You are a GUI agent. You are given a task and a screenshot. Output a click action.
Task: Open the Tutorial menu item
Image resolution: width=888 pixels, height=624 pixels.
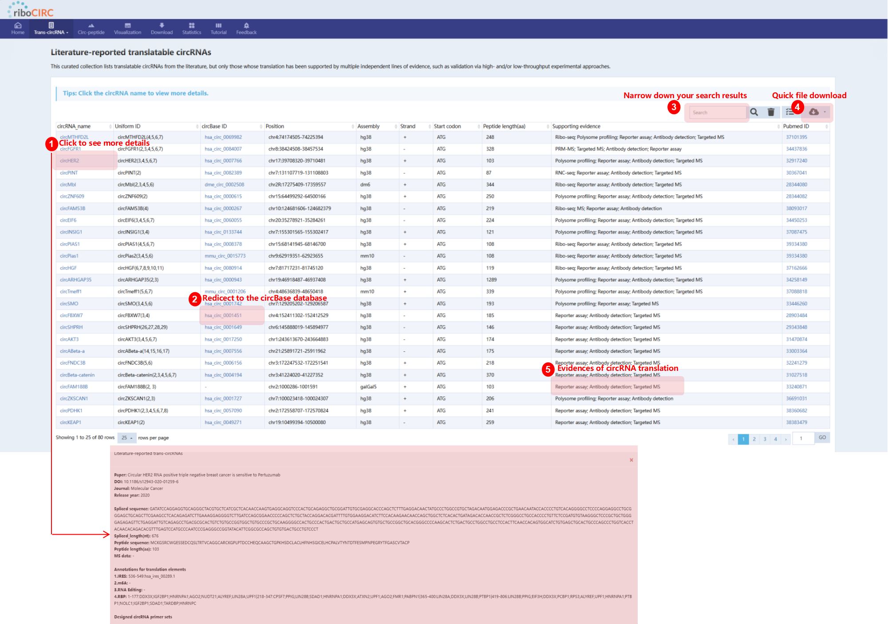click(x=218, y=28)
